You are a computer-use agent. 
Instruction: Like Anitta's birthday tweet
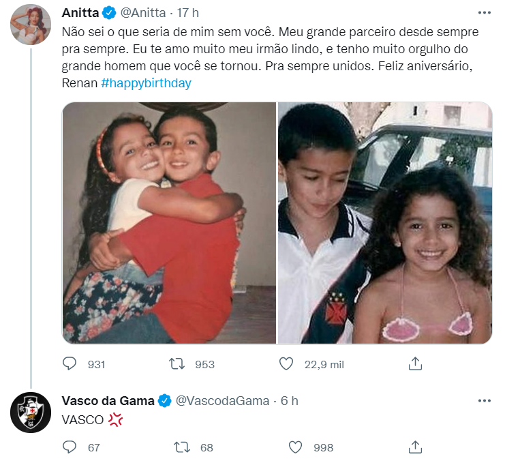pyautogui.click(x=287, y=364)
